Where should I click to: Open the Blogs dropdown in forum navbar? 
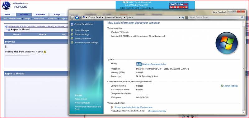(43, 34)
